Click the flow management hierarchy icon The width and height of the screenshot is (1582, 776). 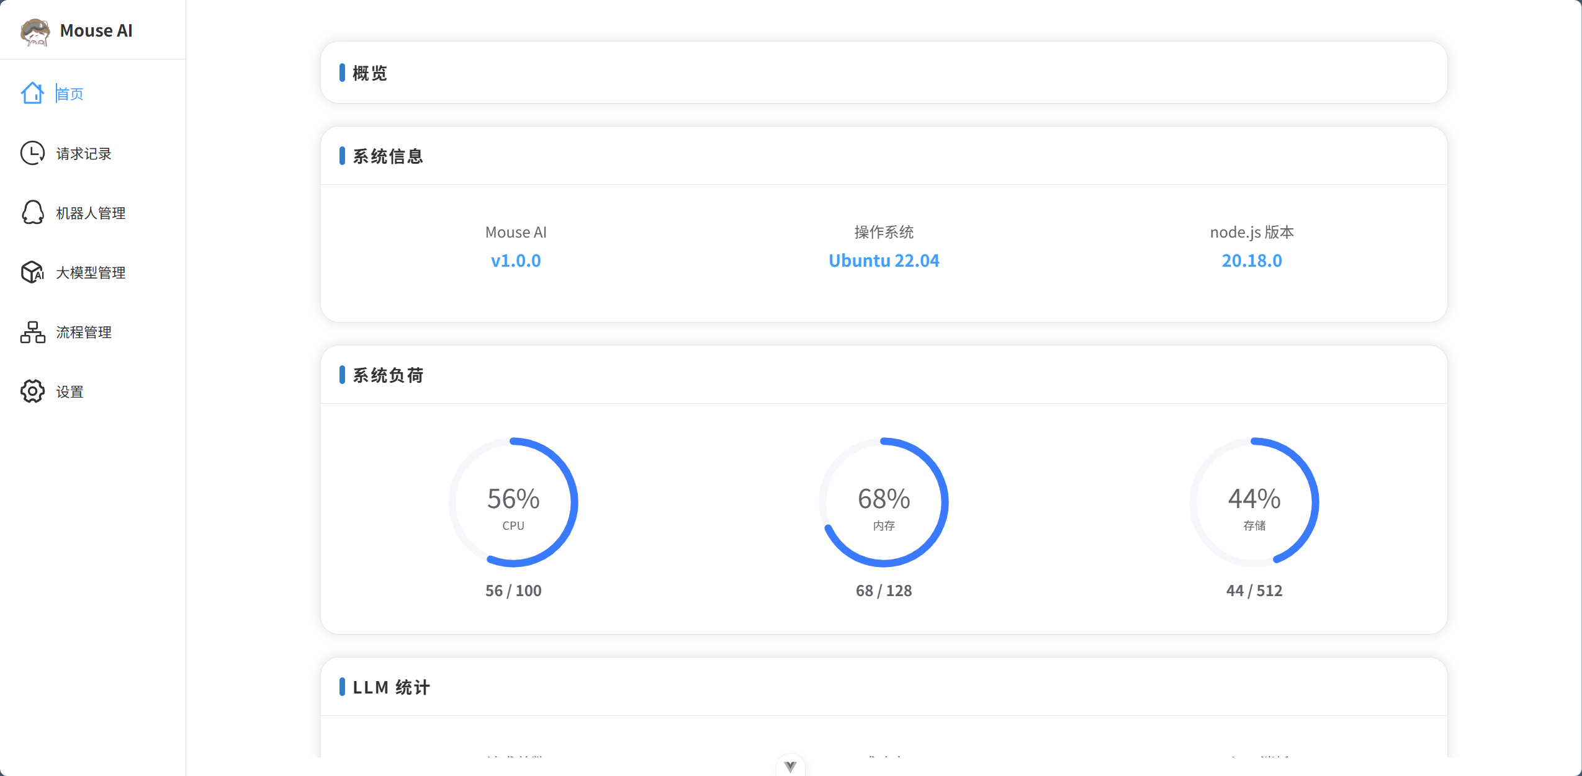coord(32,332)
